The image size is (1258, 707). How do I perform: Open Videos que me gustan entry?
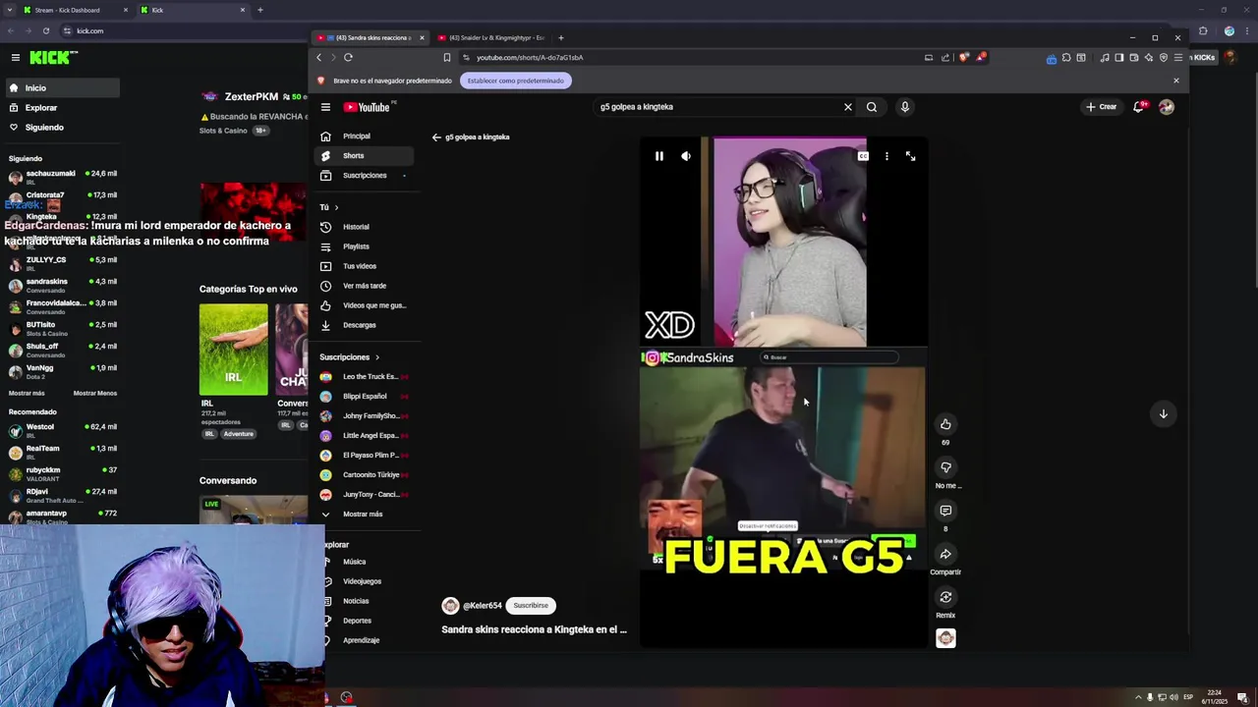click(x=364, y=305)
